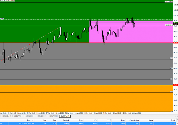The image size is (178, 125).
Task: Click the order line label 0.10 at chart left
Action: pyautogui.click(x=2, y=19)
